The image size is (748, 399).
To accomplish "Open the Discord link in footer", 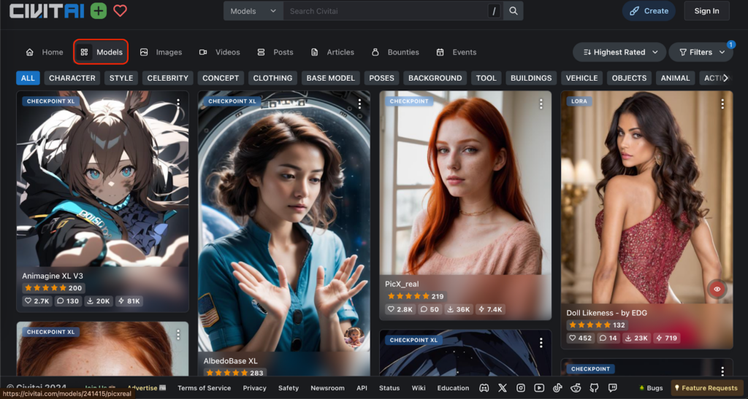I will click(x=483, y=388).
